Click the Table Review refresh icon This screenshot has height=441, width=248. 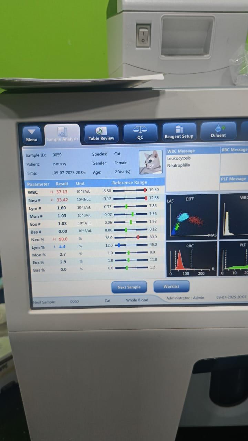point(100,131)
